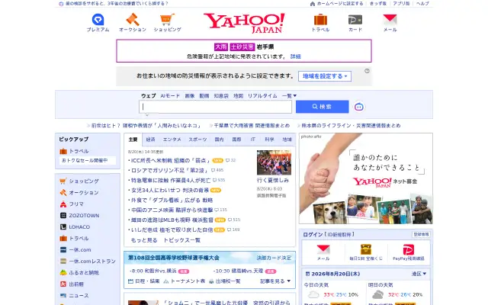This screenshot has height=305, width=488.
Task: Open headline 中国のアニメ映画 酷評から快進撃
Action: coord(172,210)
